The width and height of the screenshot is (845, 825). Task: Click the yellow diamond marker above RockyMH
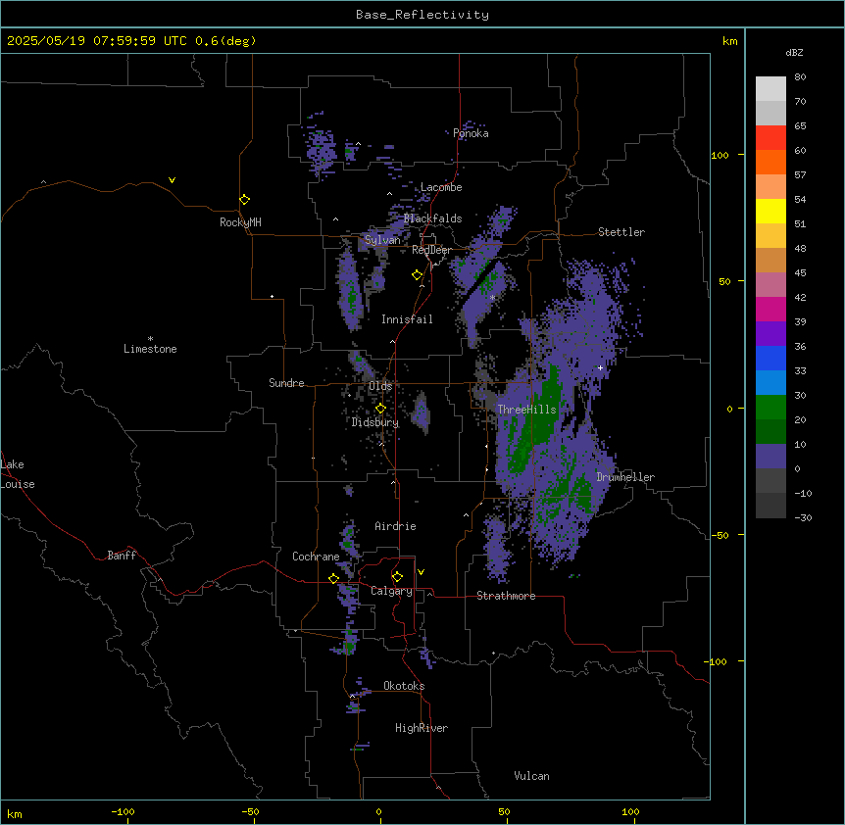244,200
